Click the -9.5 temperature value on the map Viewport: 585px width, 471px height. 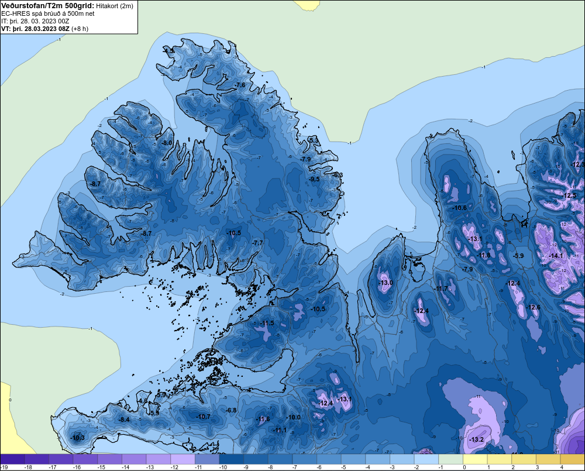[x=314, y=179]
